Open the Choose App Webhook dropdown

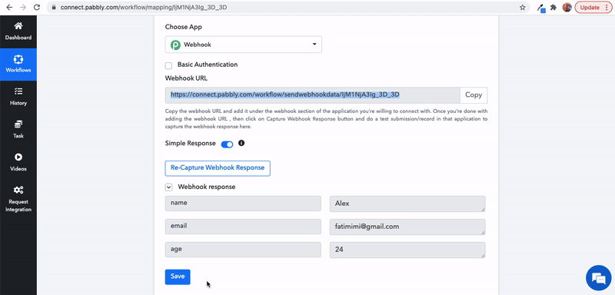[x=243, y=45]
